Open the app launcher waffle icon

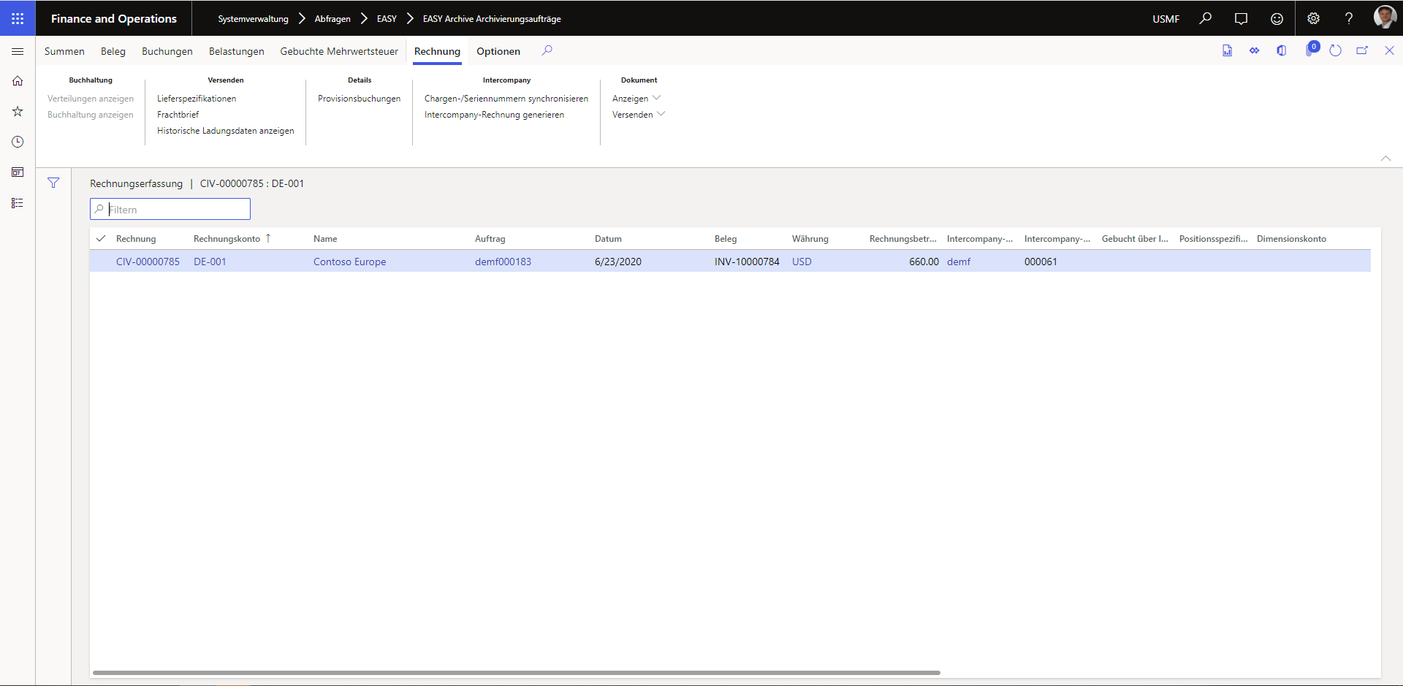click(18, 18)
